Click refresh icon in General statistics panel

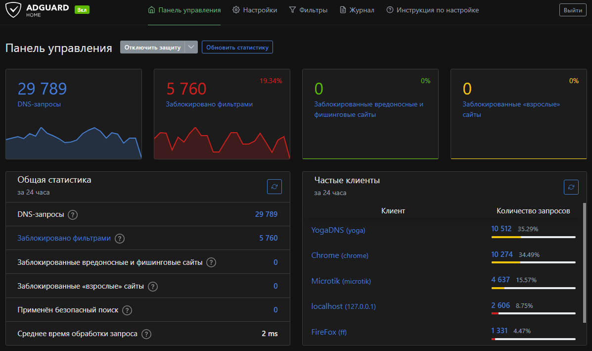pyautogui.click(x=274, y=187)
